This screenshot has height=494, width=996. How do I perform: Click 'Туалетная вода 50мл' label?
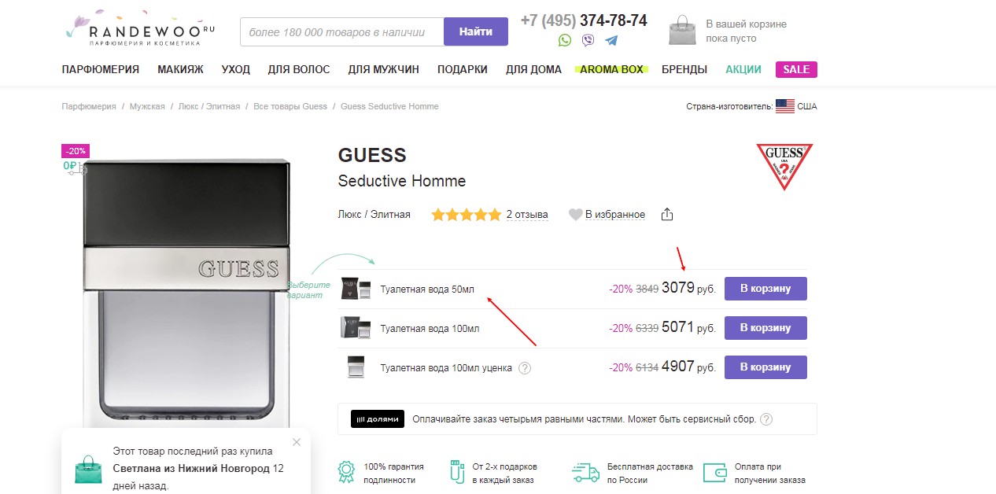427,289
